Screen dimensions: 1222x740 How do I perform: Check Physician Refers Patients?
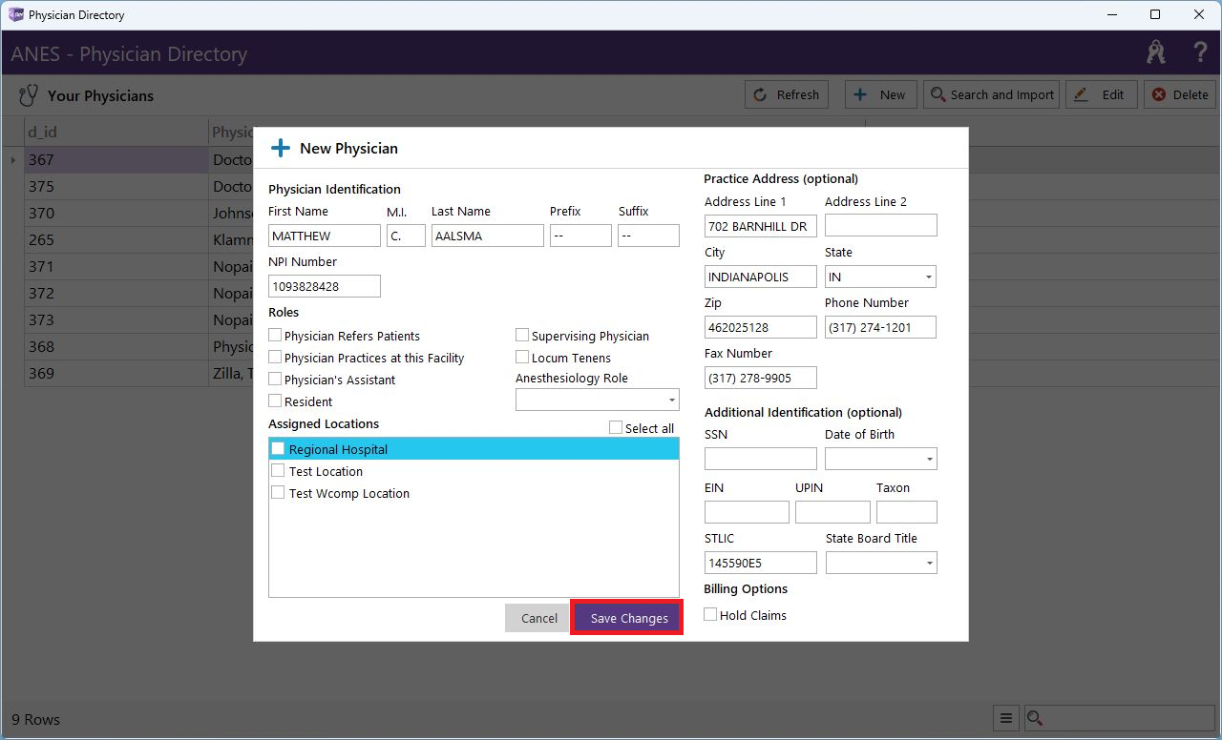pos(275,335)
